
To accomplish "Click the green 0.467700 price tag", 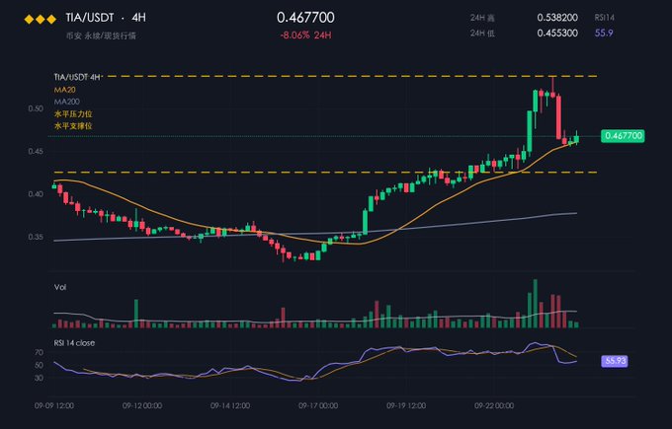I will point(623,136).
